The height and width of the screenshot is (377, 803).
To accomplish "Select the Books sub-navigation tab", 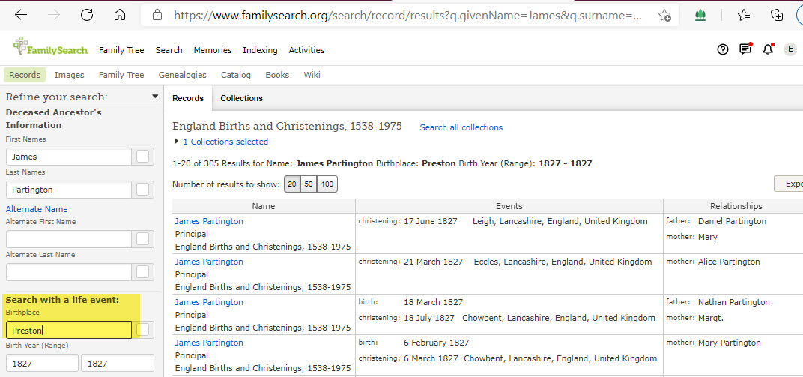I will 277,75.
